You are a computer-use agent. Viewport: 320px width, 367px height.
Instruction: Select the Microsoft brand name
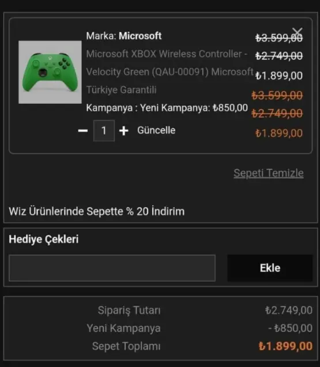[140, 36]
